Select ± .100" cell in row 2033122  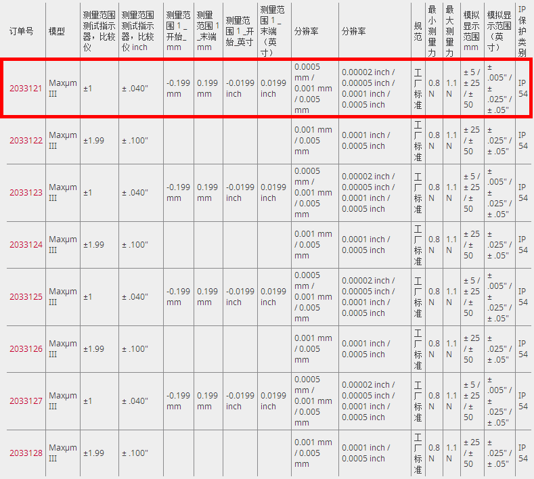click(135, 141)
